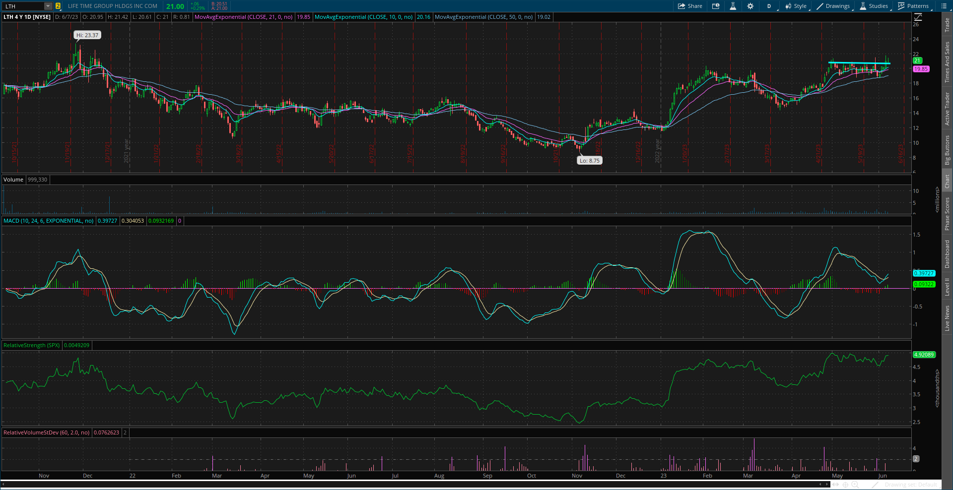Click the last price 21.00 quote
The image size is (953, 490).
(175, 6)
